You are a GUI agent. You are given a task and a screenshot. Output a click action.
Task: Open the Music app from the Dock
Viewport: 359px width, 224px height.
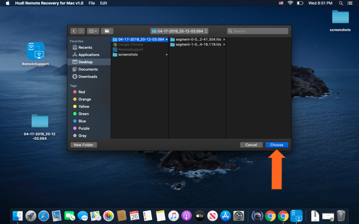point(173,216)
